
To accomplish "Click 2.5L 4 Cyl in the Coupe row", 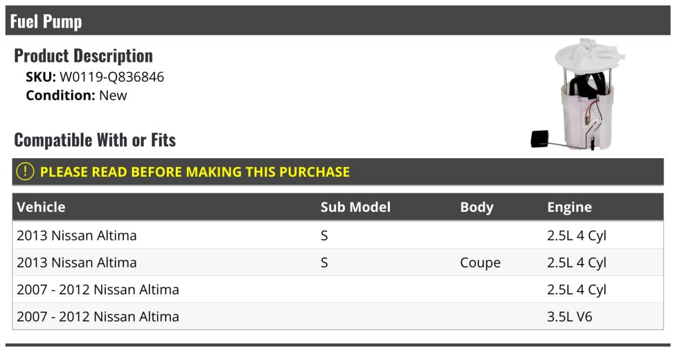I will tap(576, 263).
